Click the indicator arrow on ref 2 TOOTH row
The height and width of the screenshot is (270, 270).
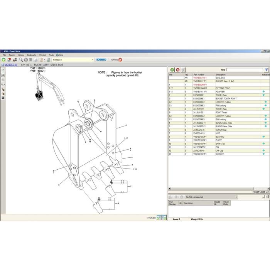[263, 95]
